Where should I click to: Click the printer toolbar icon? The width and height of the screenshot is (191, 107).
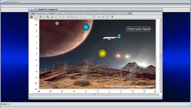tap(107, 17)
